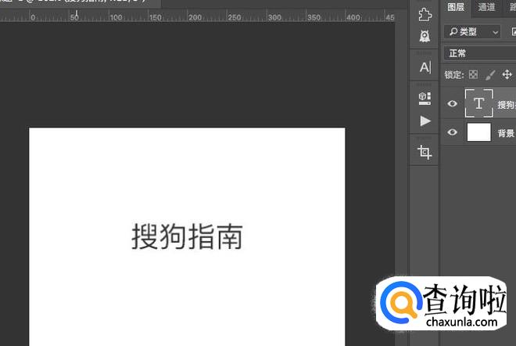This screenshot has height=346, width=516.
Task: Switch to the 图层 tab
Action: point(456,7)
